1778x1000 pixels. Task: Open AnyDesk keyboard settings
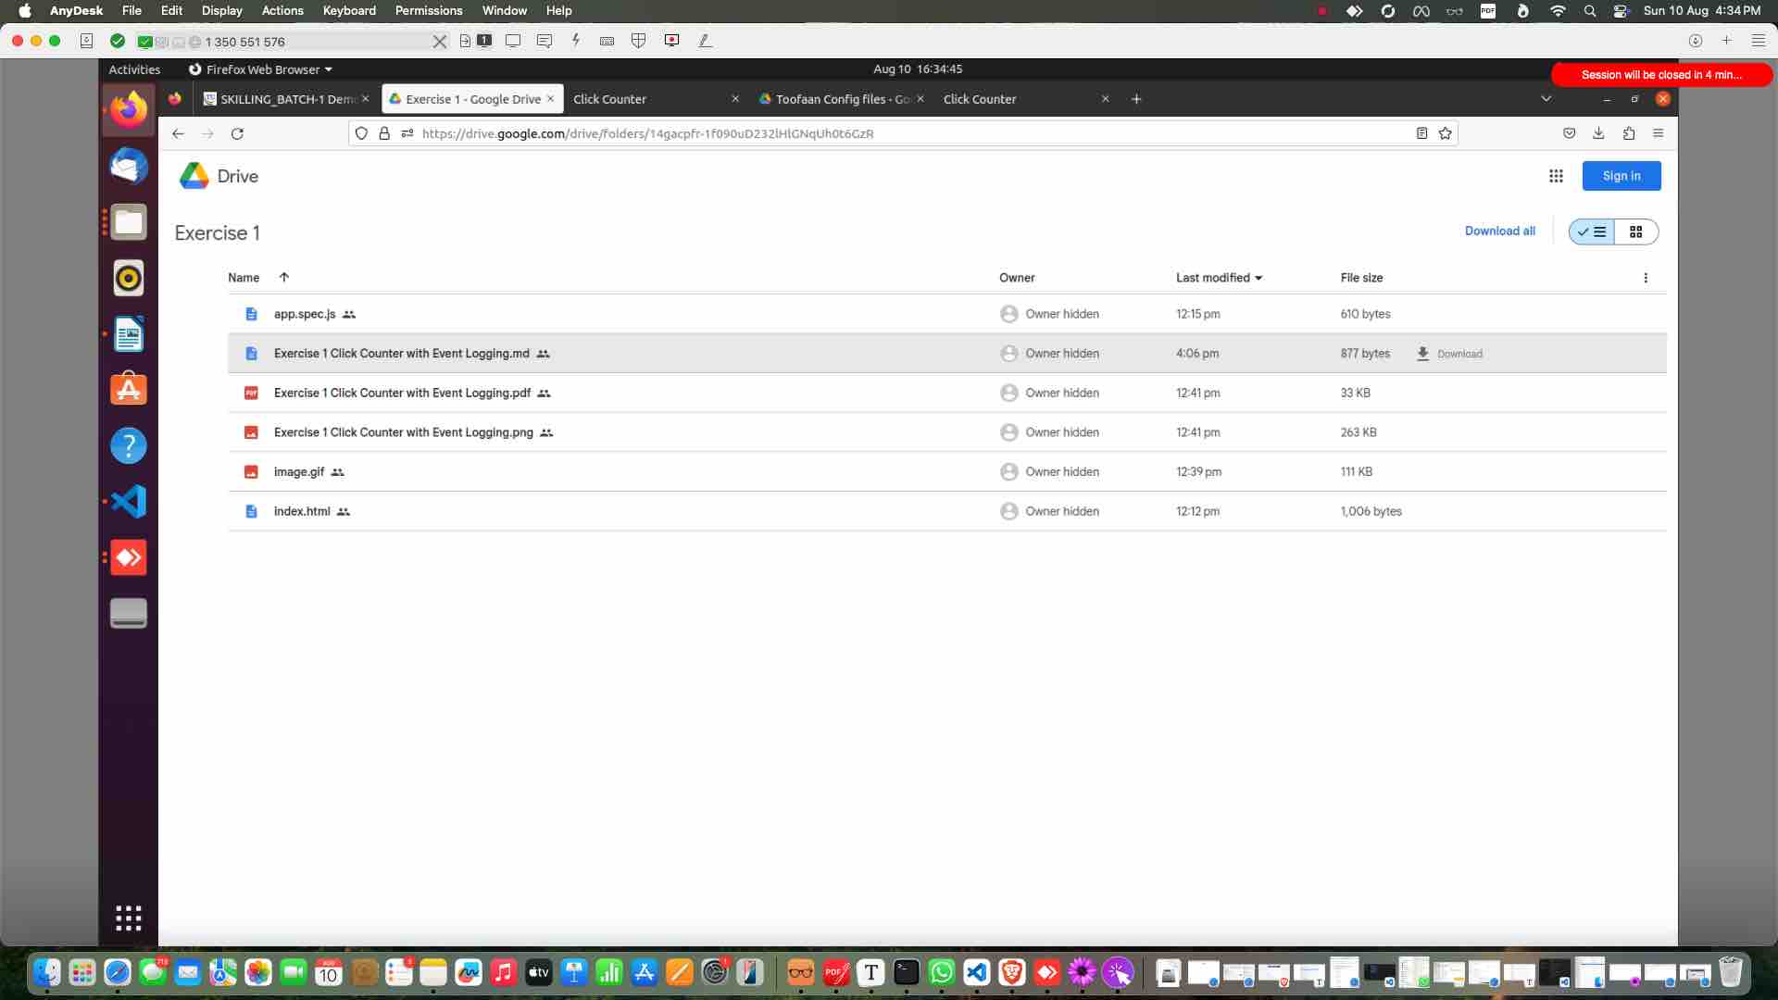pos(607,41)
